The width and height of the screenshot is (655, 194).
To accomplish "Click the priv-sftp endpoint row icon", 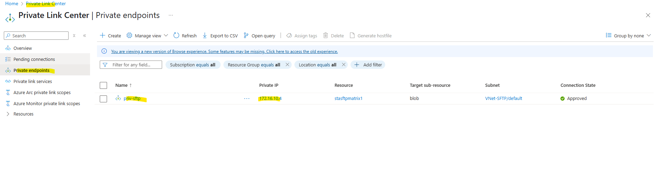I will click(118, 98).
